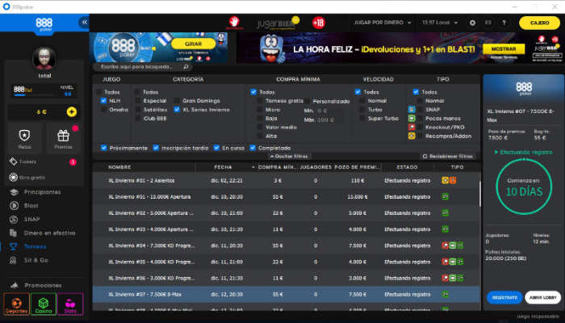Click the blue Regístrate button

coord(504,298)
